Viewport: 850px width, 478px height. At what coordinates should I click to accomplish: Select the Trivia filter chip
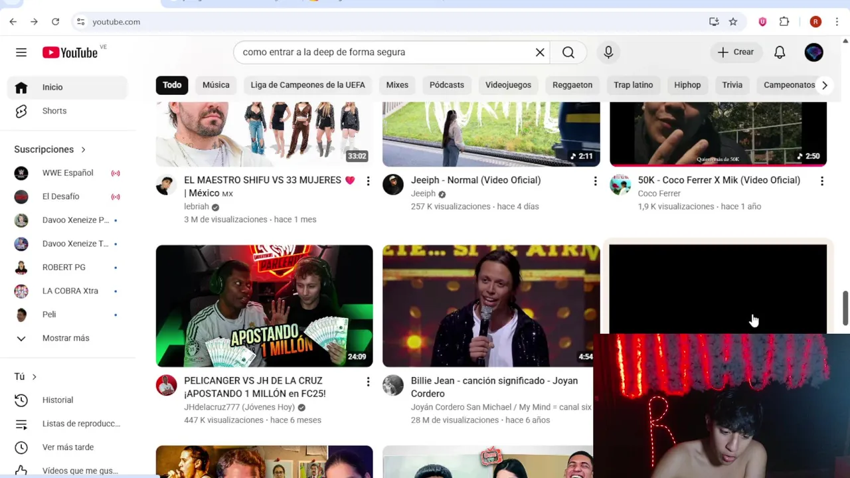tap(732, 85)
